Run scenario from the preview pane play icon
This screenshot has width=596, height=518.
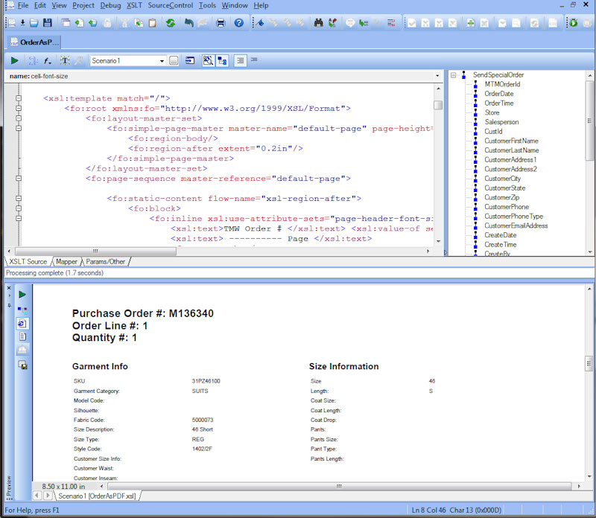(22, 295)
